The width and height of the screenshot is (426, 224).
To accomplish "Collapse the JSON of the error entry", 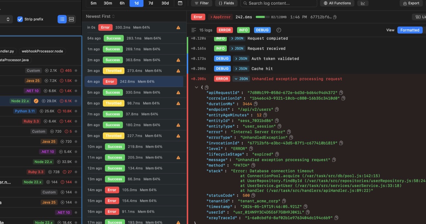I will coord(241,79).
